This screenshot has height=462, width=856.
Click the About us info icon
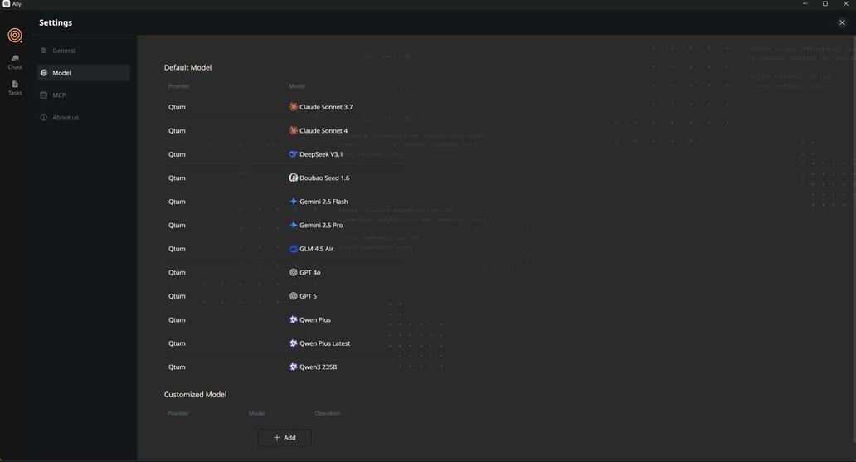point(44,118)
